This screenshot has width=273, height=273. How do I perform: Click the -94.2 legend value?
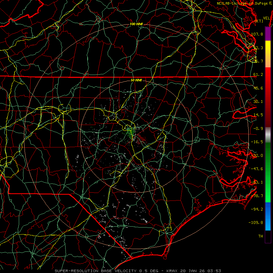[257, 209]
